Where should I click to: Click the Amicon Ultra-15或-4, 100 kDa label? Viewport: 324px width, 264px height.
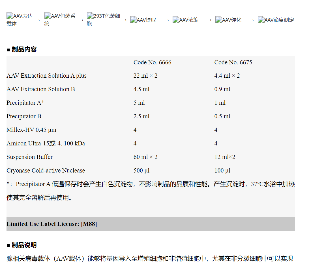(46, 143)
